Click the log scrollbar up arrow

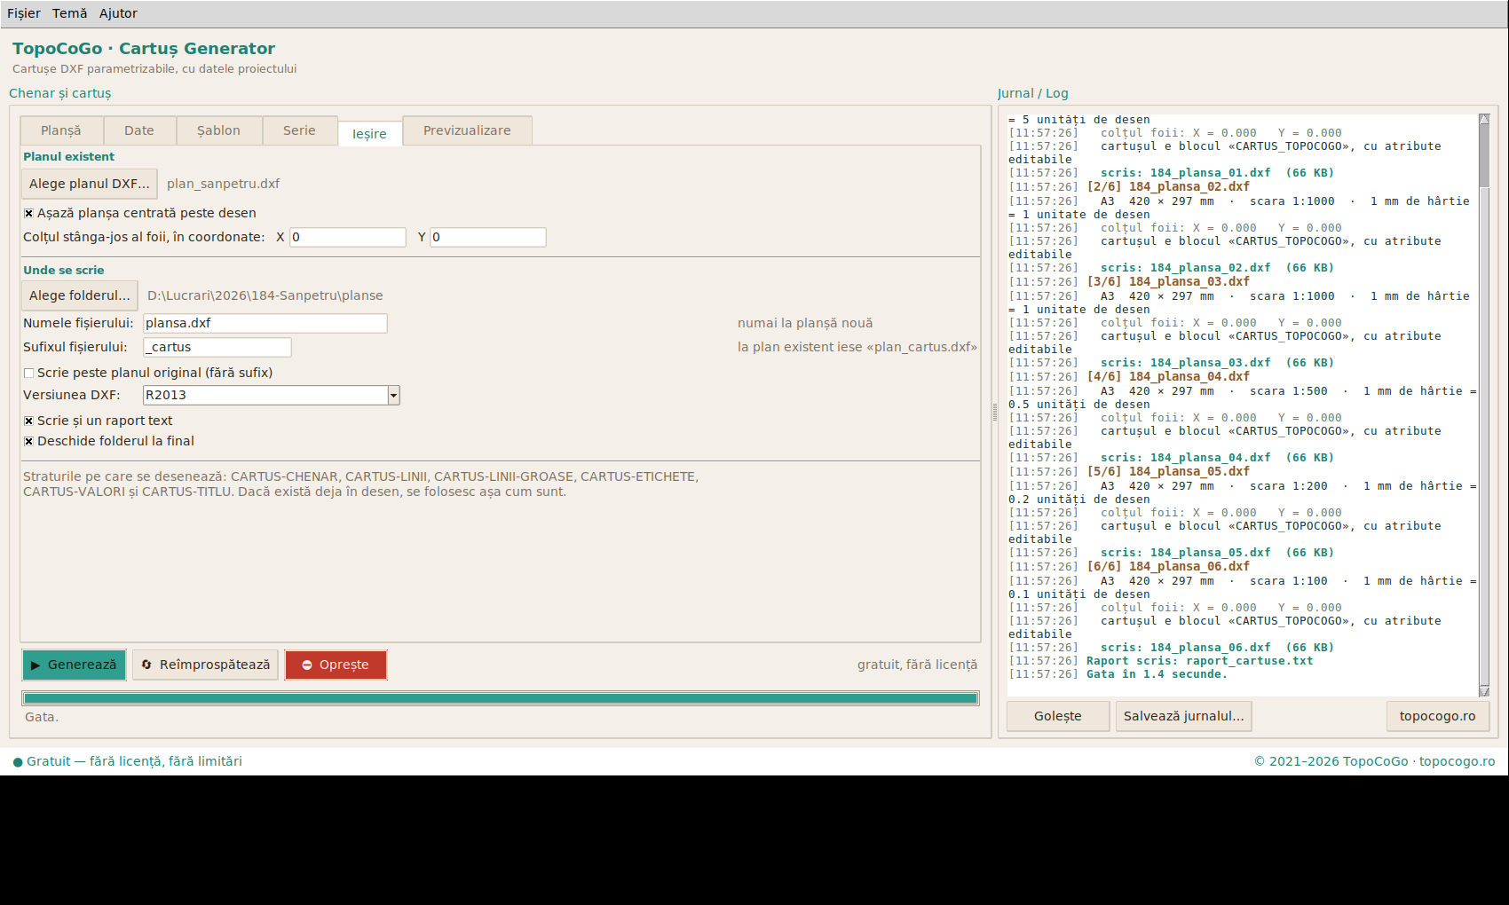pyautogui.click(x=1484, y=119)
